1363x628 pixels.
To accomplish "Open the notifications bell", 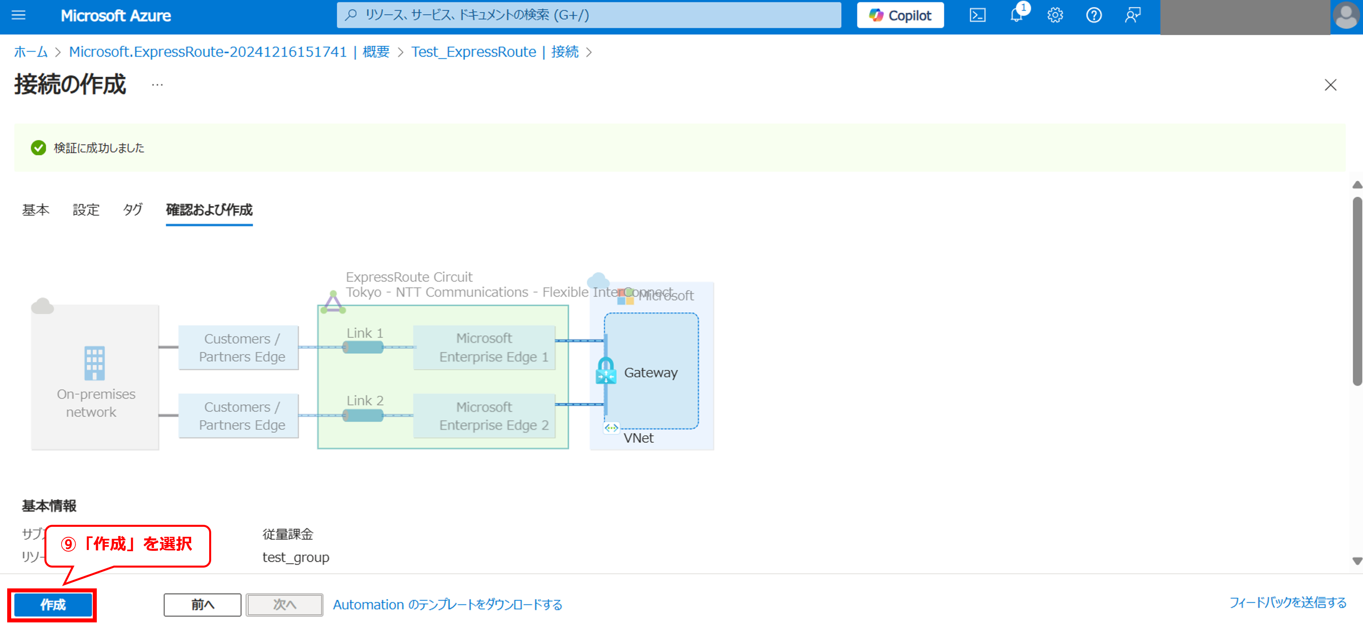I will [x=1016, y=15].
